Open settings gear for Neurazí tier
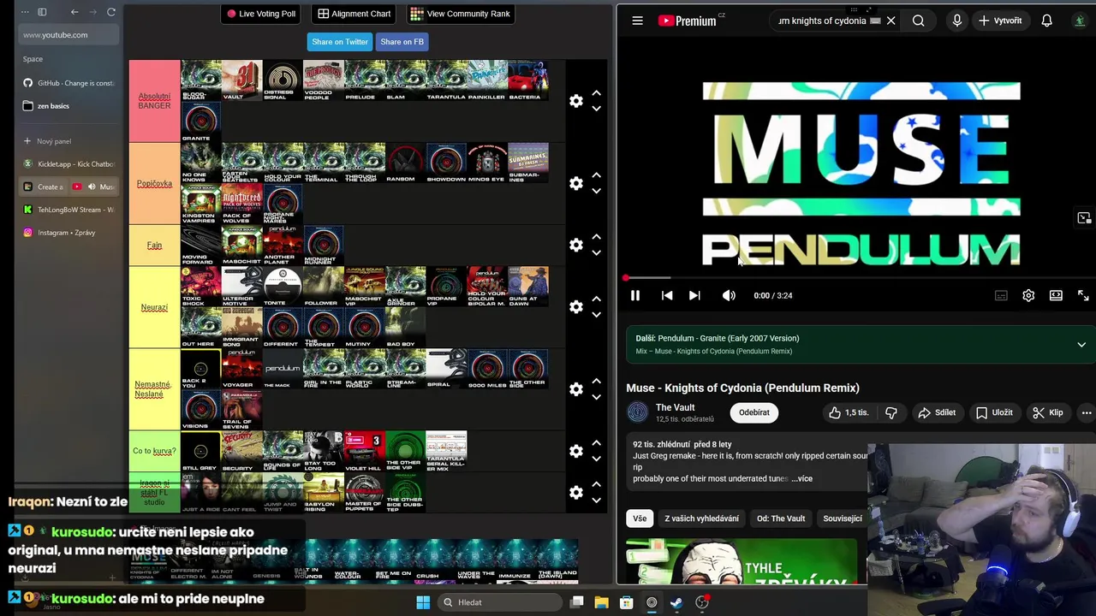This screenshot has height=616, width=1096. (x=576, y=306)
